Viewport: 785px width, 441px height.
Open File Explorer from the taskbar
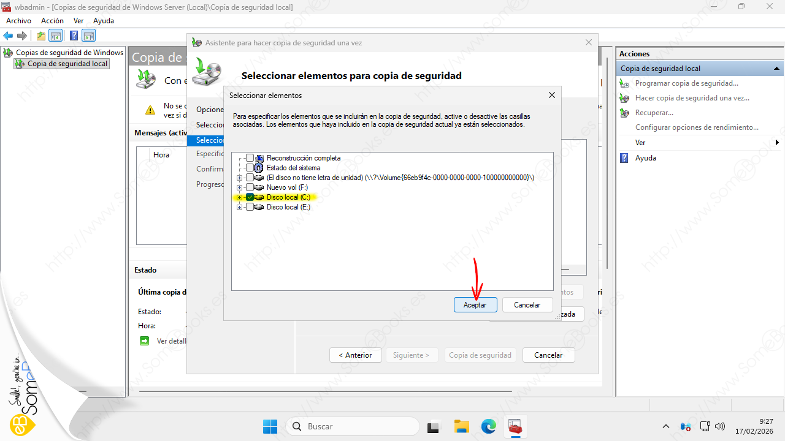pos(461,426)
